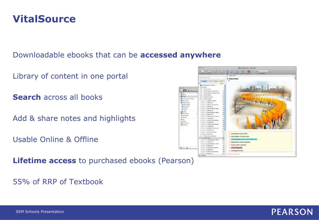
Task: Click the bold word "Search" in the bullet list
Action: [x=27, y=97]
